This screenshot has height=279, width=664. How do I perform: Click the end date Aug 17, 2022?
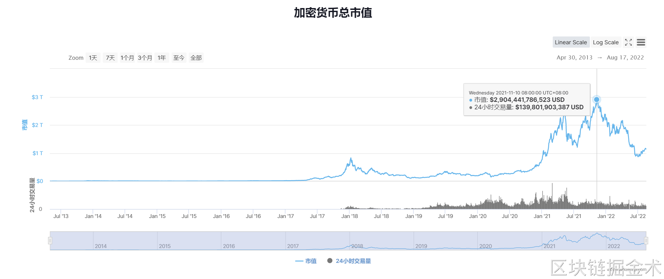(x=625, y=58)
